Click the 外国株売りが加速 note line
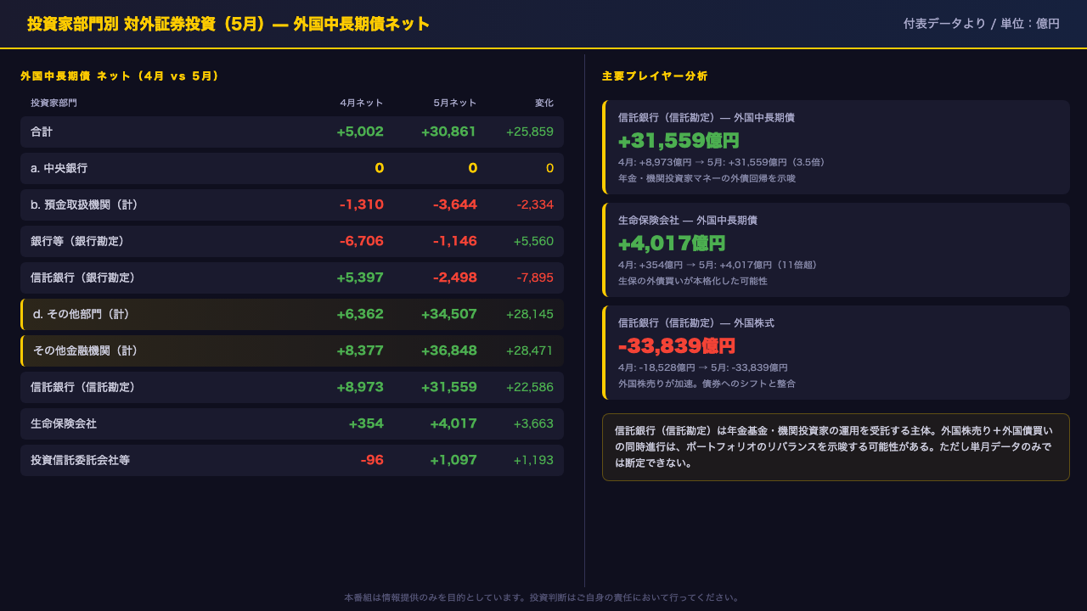This screenshot has width=1087, height=611. (707, 384)
